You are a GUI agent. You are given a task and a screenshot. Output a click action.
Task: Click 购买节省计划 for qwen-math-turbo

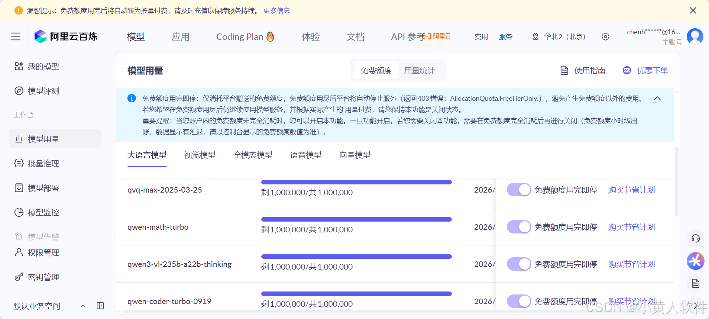coord(631,227)
